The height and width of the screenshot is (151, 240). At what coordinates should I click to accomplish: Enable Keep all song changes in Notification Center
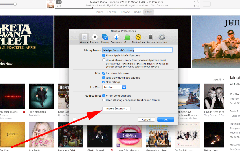click(104, 100)
